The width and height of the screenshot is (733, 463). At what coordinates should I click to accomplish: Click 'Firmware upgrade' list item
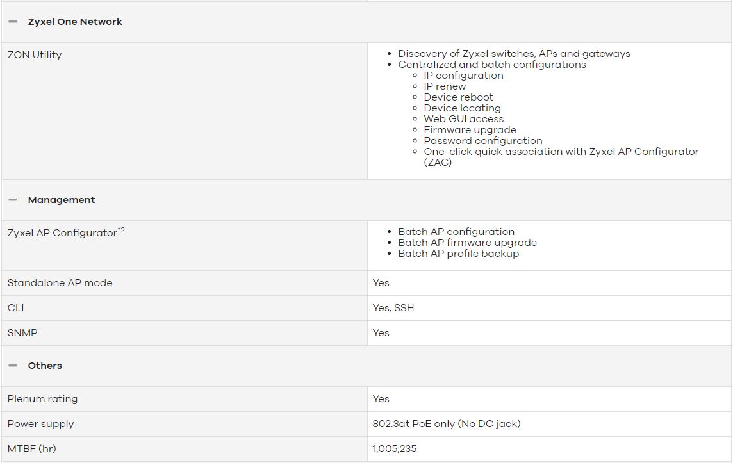click(x=470, y=130)
